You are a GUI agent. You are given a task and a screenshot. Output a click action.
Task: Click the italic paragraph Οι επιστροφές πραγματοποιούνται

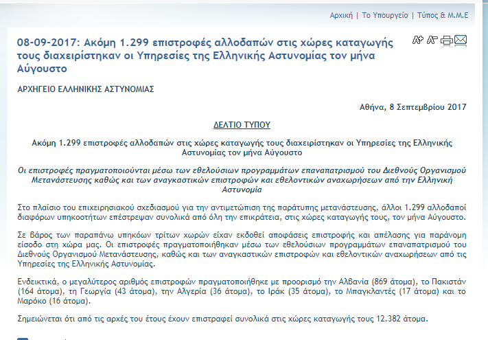[x=242, y=180]
